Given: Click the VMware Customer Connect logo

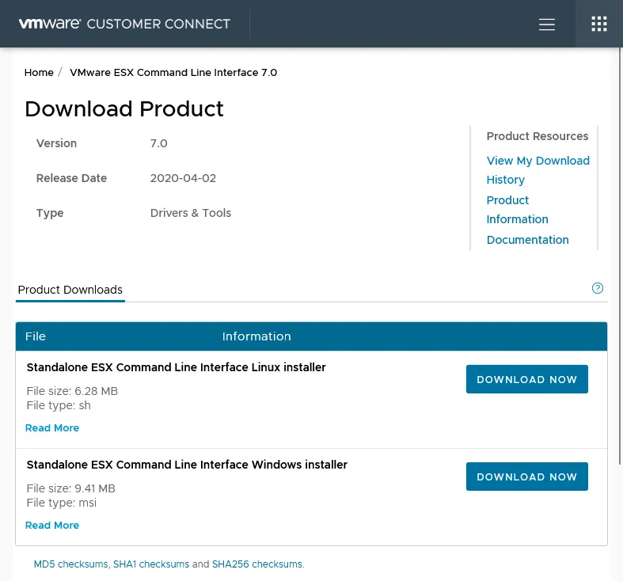Looking at the screenshot, I should click(124, 24).
